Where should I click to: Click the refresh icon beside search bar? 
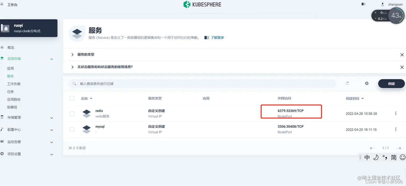[x=347, y=83]
